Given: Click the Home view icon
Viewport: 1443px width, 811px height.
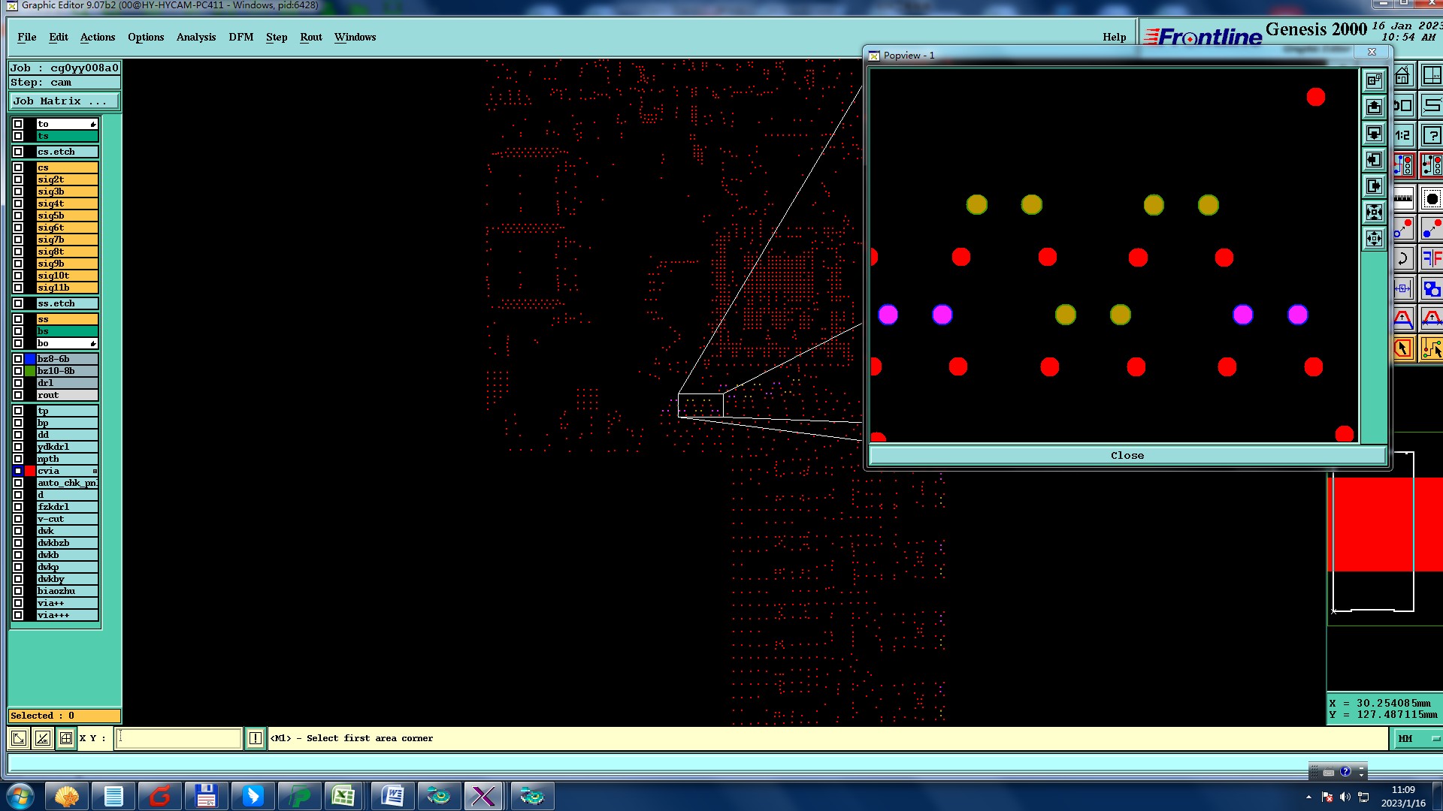Looking at the screenshot, I should [1402, 76].
